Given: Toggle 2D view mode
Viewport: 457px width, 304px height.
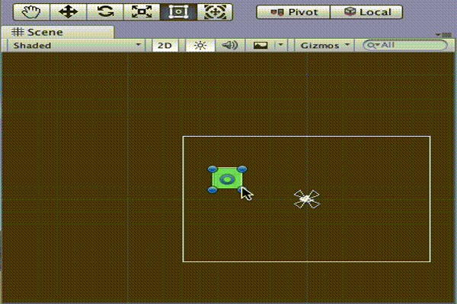Looking at the screenshot, I should (164, 45).
